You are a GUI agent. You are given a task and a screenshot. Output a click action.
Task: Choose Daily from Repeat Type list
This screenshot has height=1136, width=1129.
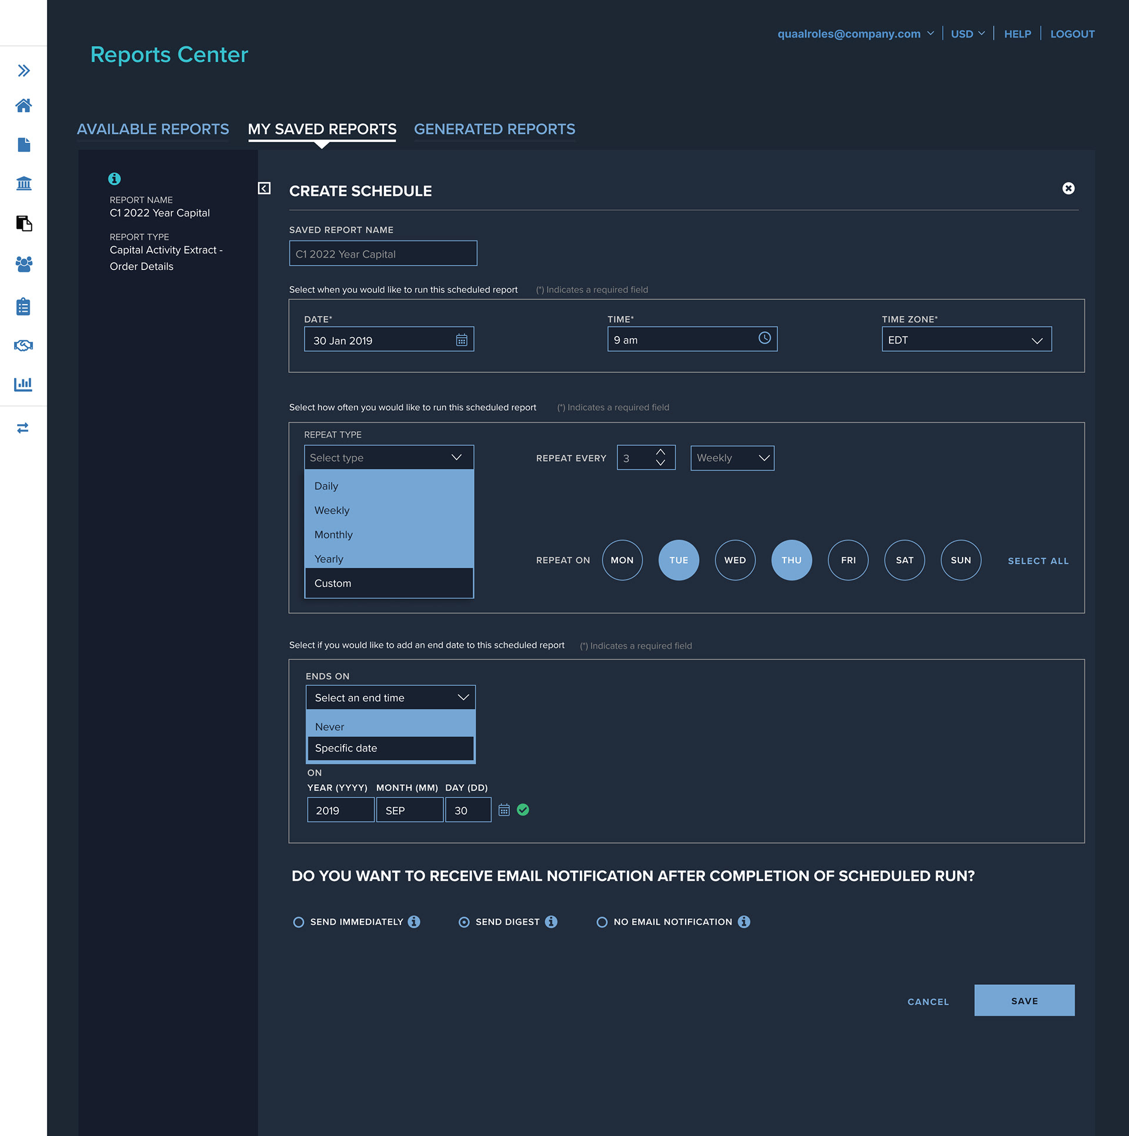[x=389, y=486]
